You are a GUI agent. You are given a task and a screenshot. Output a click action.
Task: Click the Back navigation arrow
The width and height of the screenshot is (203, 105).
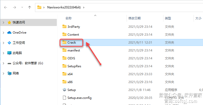(x=6, y=7)
